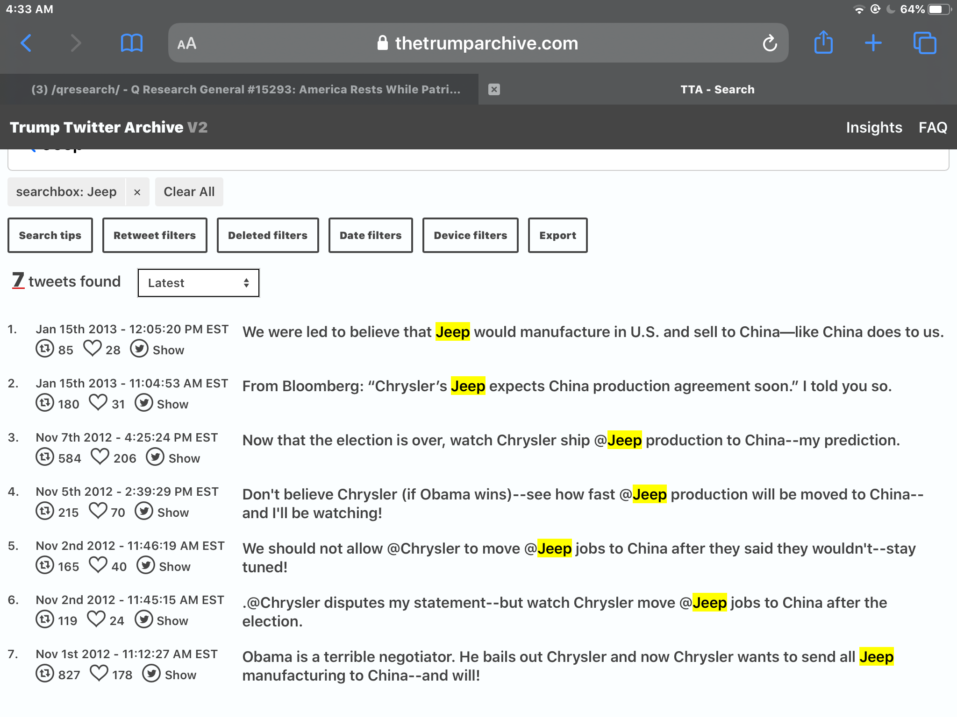This screenshot has width=957, height=717.
Task: Click the "7 tweets found" text
Action: pos(66,281)
